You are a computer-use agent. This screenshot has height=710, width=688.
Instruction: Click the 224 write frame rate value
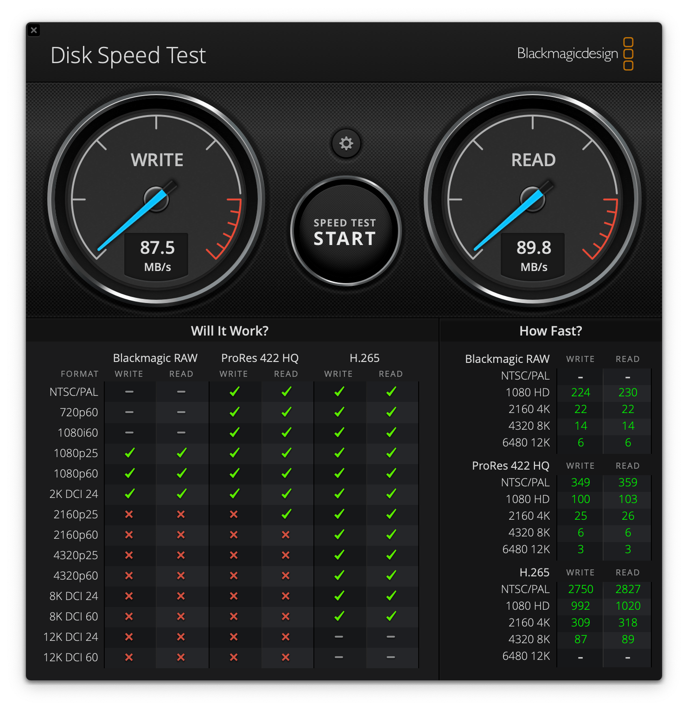click(x=580, y=393)
